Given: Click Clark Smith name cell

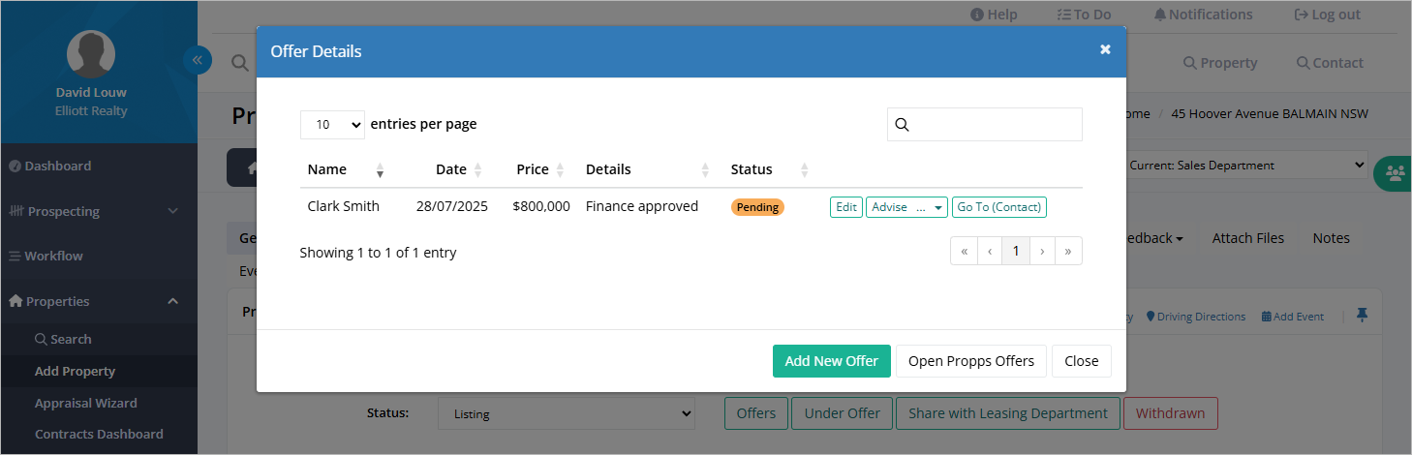Looking at the screenshot, I should [344, 206].
